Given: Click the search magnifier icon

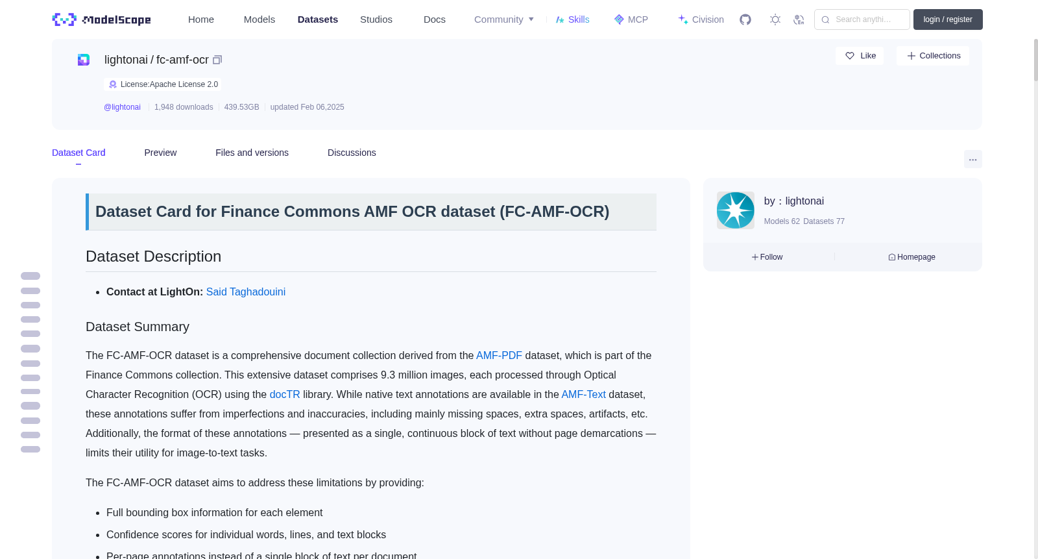Looking at the screenshot, I should point(825,19).
